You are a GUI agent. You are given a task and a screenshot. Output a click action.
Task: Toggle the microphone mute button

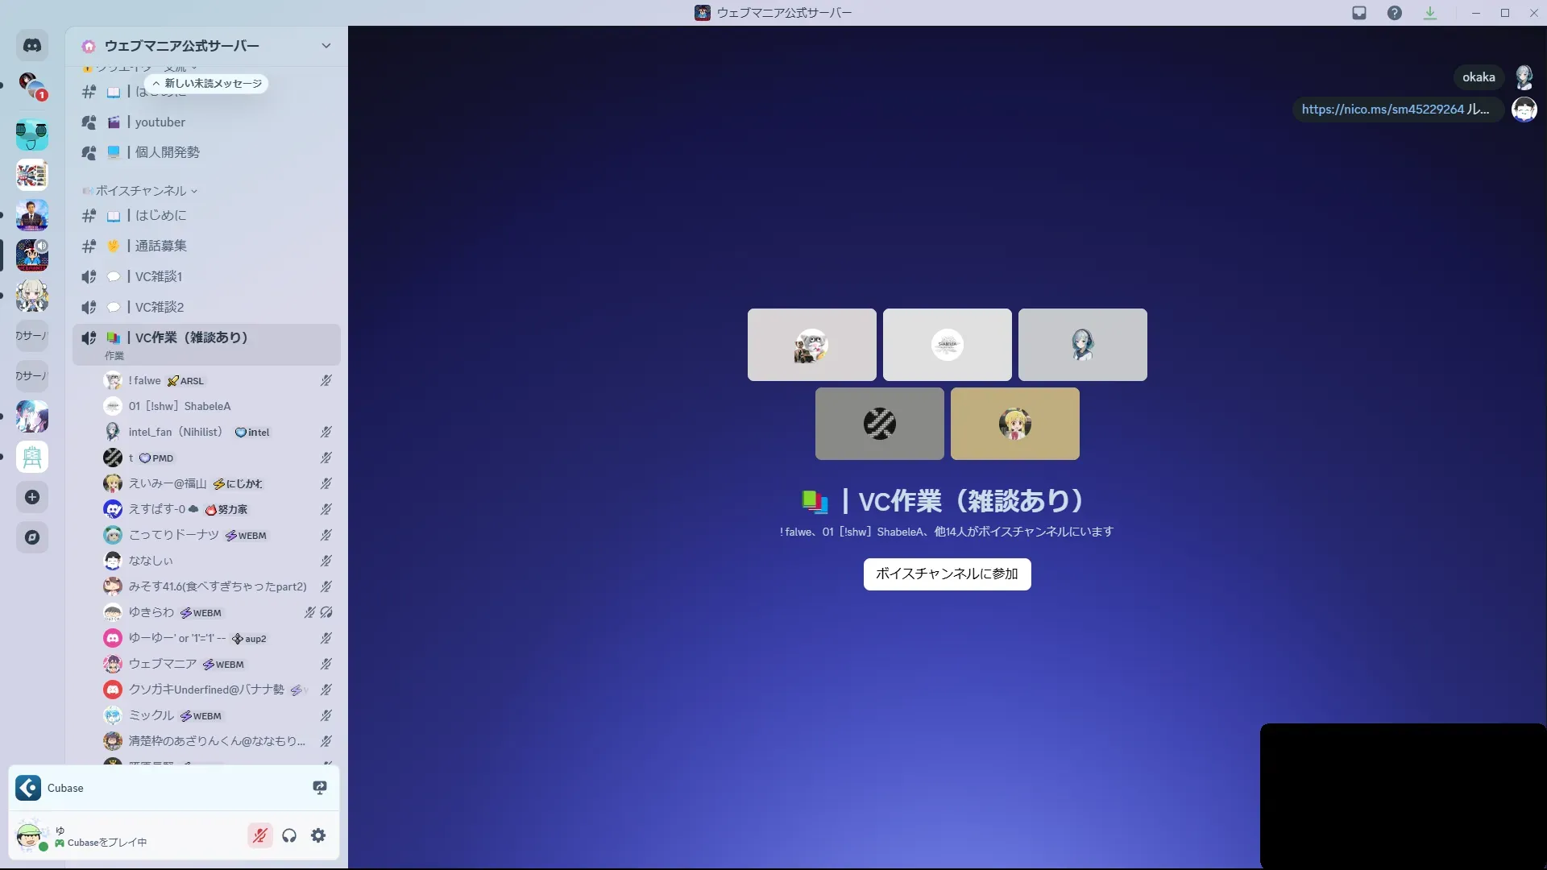pyautogui.click(x=259, y=835)
